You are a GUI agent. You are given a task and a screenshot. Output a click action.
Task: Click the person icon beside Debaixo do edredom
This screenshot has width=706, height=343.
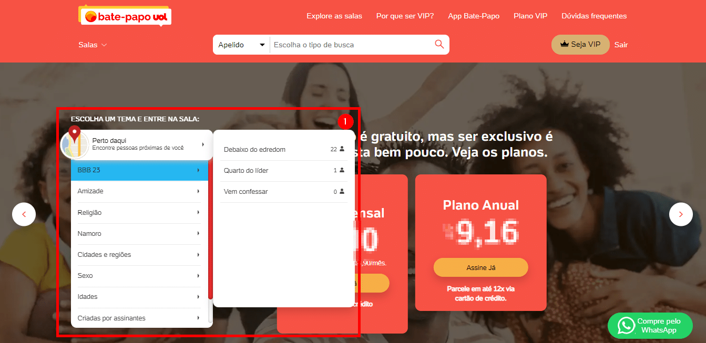(342, 149)
